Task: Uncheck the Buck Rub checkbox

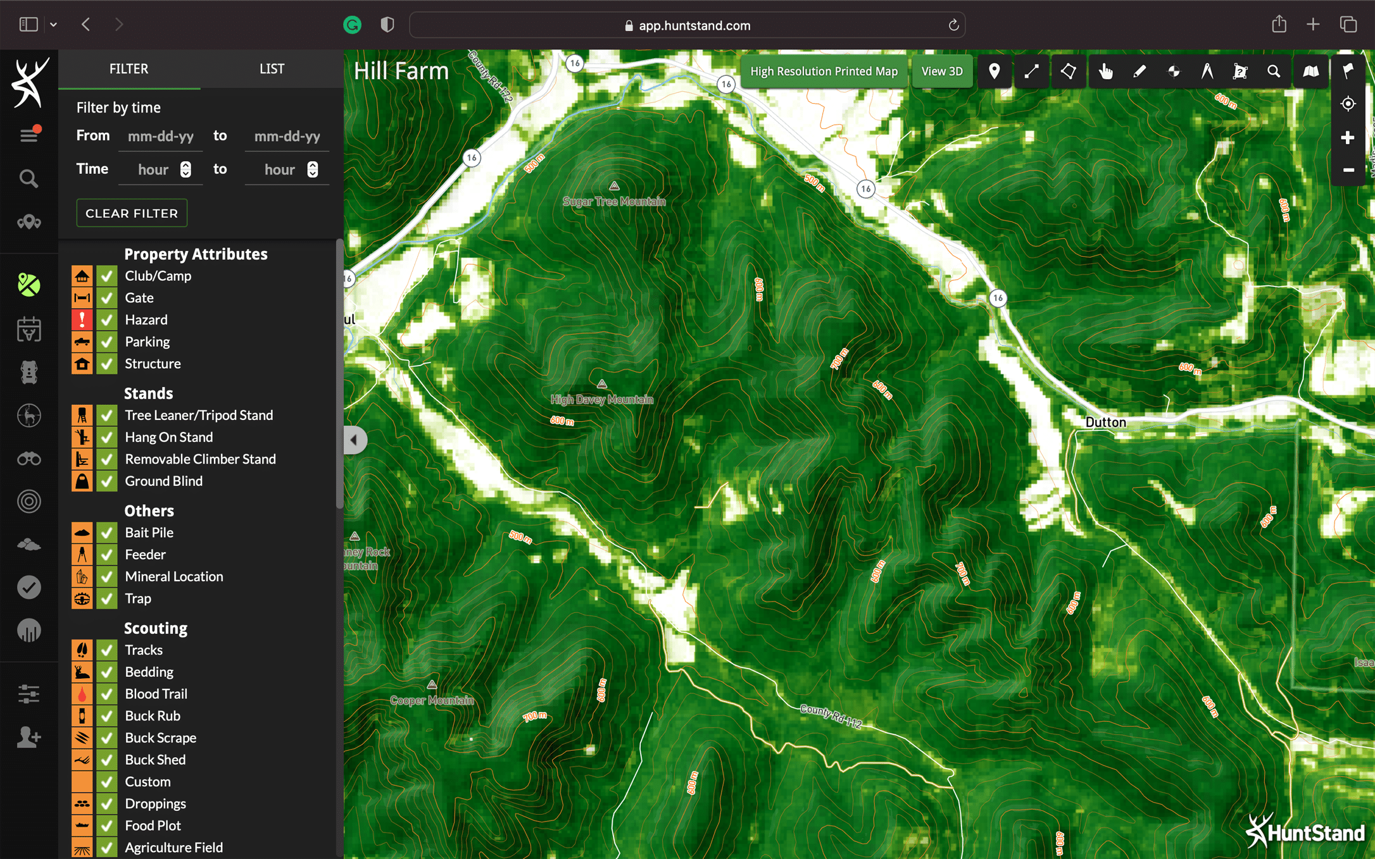Action: [x=107, y=716]
